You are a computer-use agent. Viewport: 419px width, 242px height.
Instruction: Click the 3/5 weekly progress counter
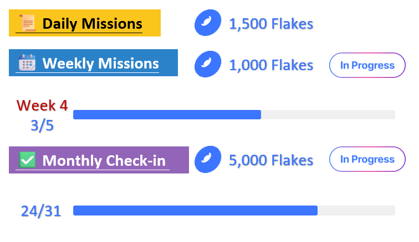coord(42,125)
